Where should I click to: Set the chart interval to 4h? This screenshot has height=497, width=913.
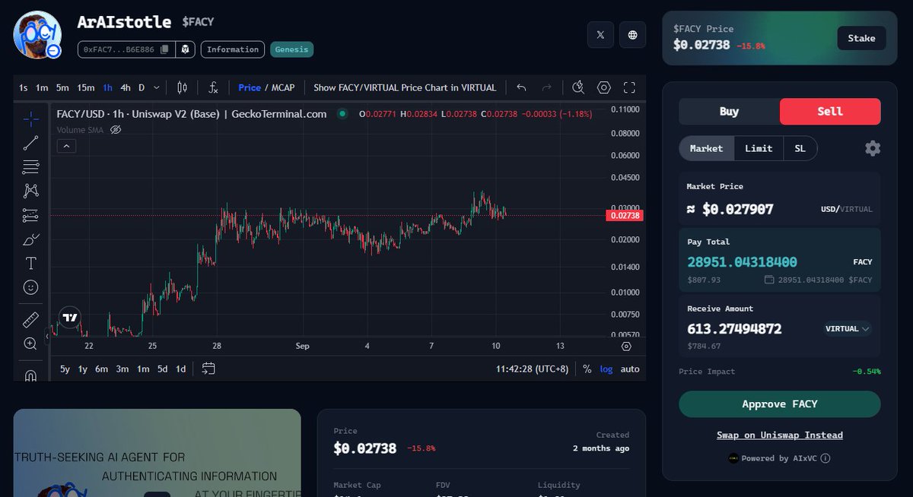pyautogui.click(x=126, y=87)
